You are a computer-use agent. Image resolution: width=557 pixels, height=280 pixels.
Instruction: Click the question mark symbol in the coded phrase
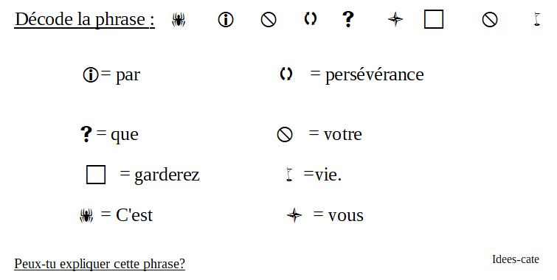348,19
